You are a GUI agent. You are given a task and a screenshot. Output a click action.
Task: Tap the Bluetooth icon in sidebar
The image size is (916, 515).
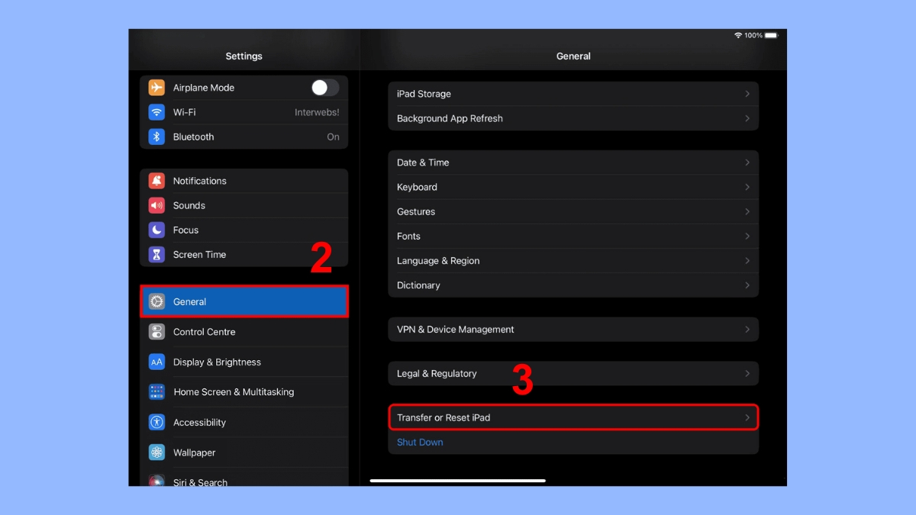[156, 137]
